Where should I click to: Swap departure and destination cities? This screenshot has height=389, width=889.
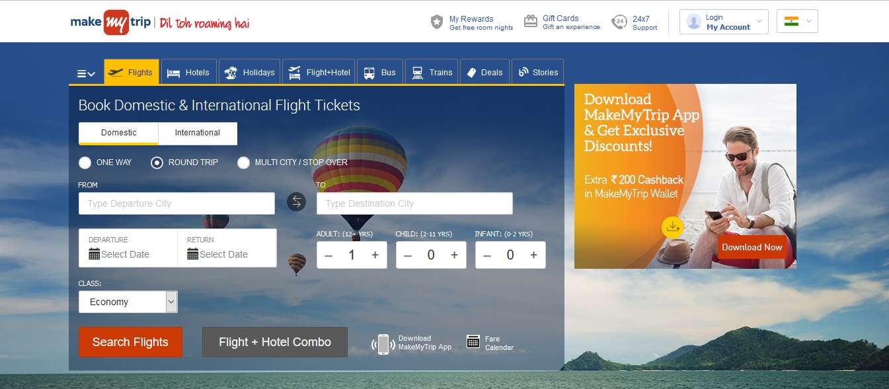point(296,202)
